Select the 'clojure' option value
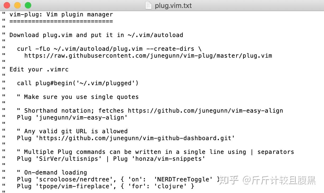This screenshot has height=193, width=324. [170, 186]
